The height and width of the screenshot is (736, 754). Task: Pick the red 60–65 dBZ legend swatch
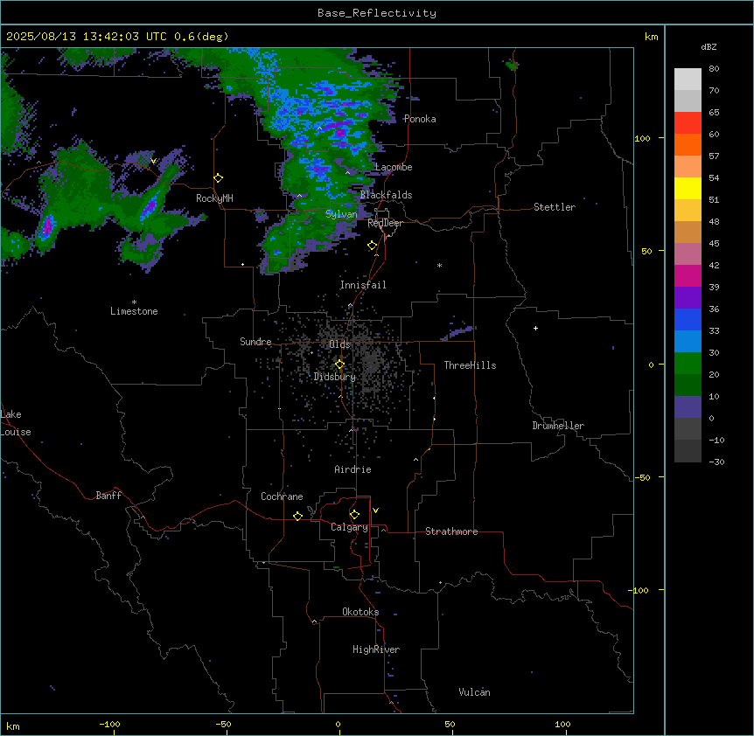coord(688,123)
